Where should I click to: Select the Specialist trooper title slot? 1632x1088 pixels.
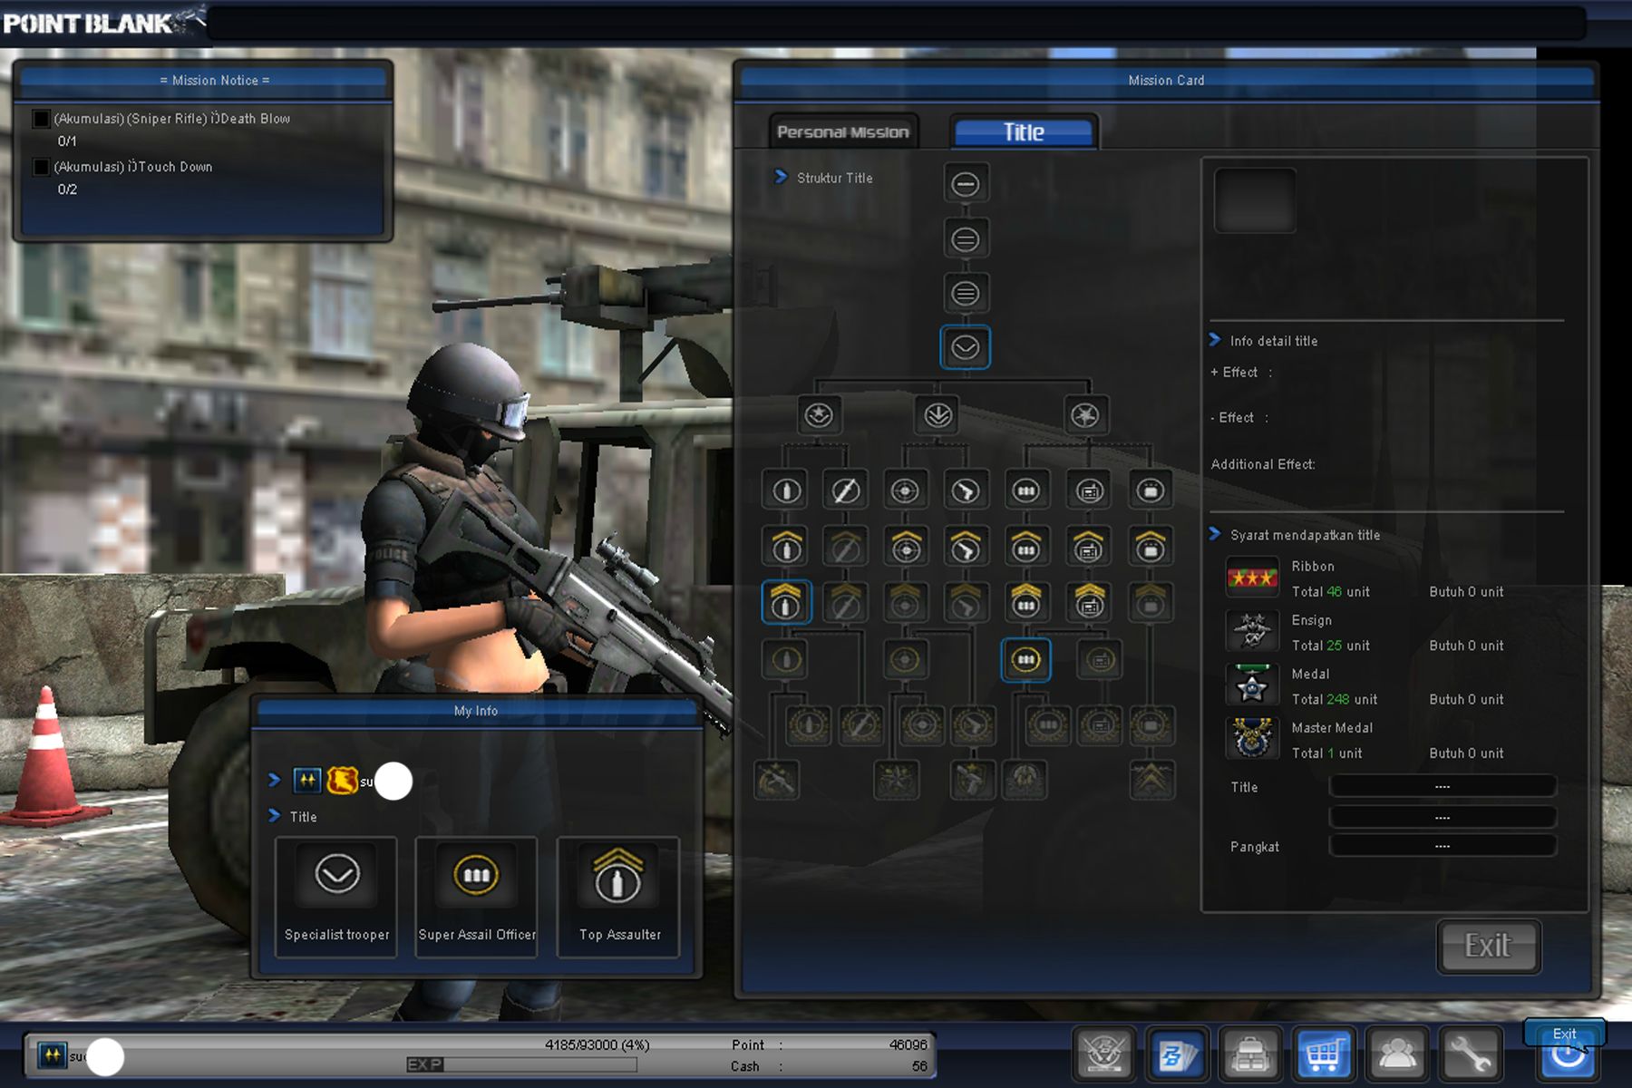tap(336, 897)
